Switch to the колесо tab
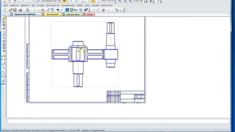Screen dimensions: 235x132 [x=89, y=15]
